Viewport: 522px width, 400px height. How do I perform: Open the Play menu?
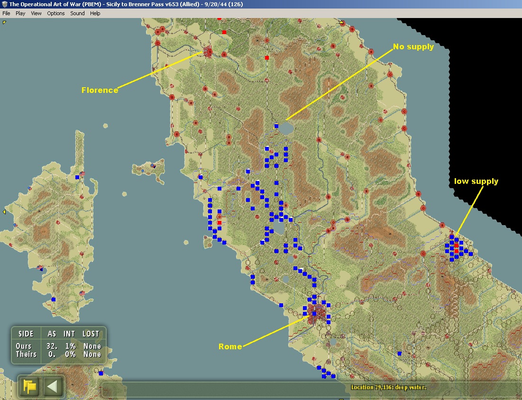(20, 13)
